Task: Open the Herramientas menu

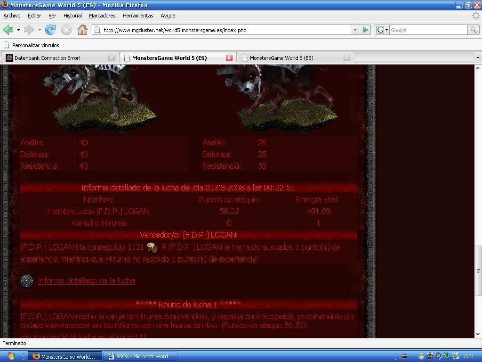Action: (x=138, y=16)
